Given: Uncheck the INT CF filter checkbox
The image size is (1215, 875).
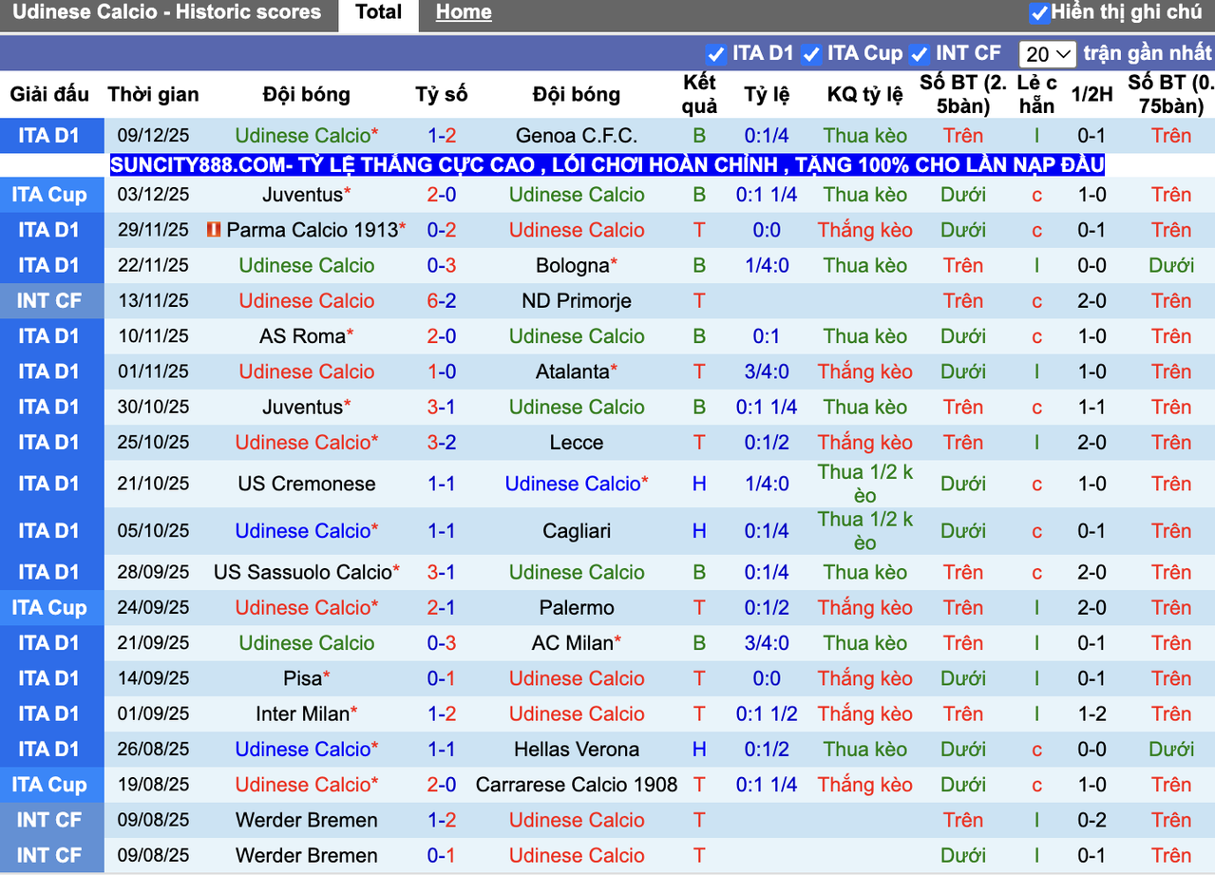Looking at the screenshot, I should tap(919, 53).
